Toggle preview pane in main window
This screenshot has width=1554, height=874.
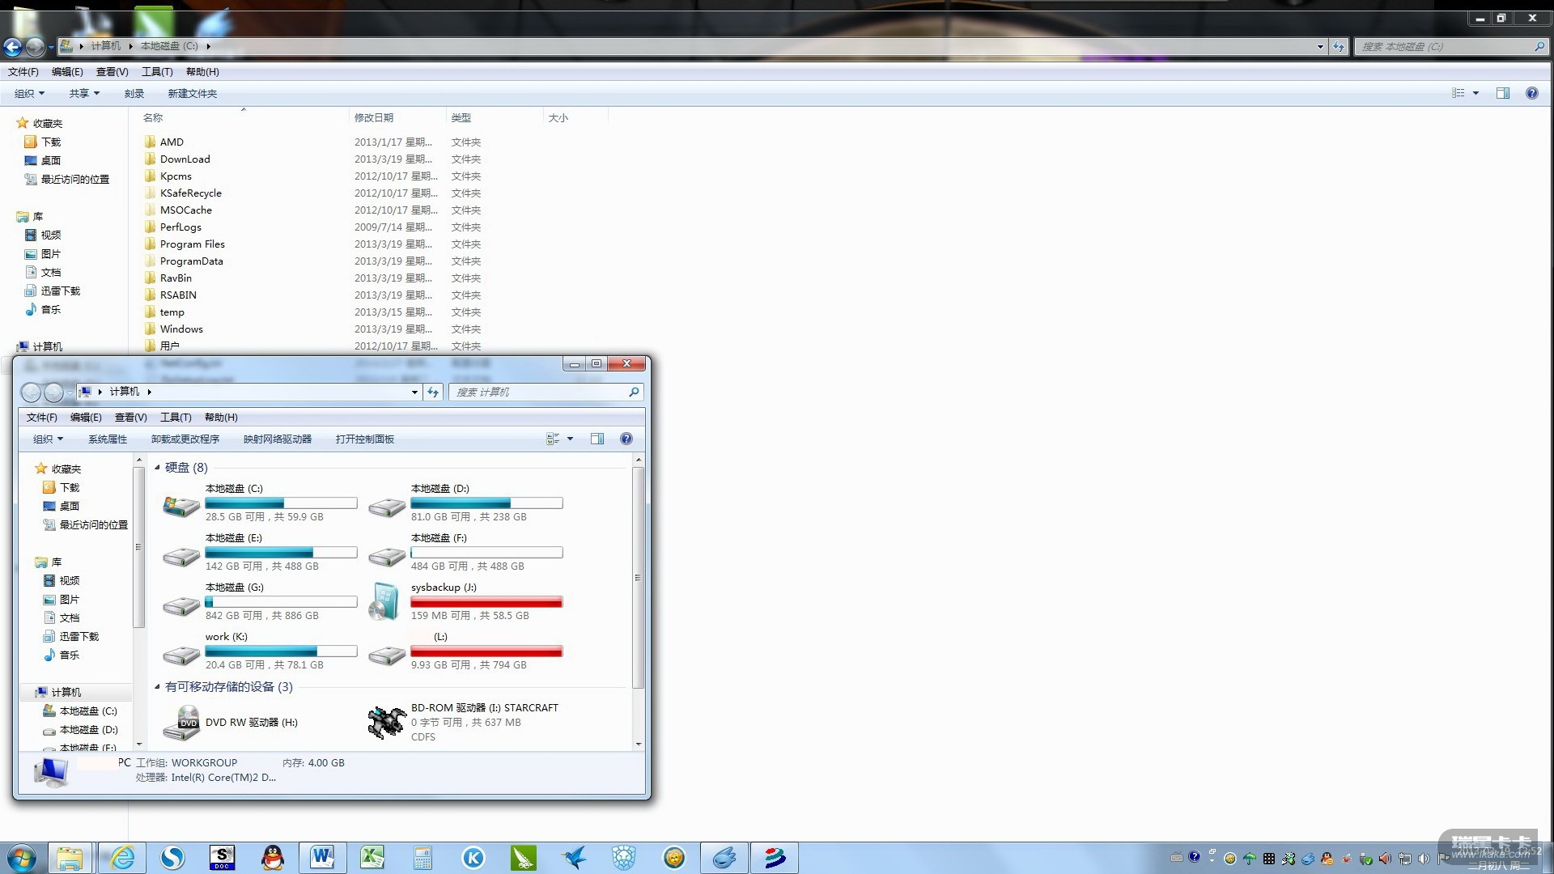pos(1502,93)
